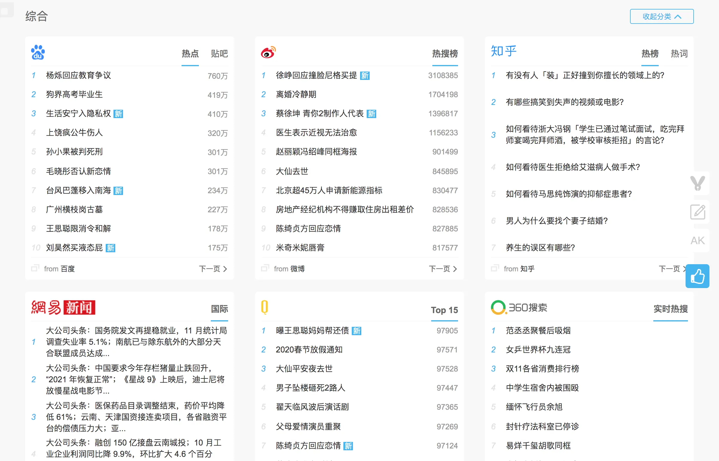Collapse categories with 收起分类 button
The height and width of the screenshot is (461, 719).
click(x=661, y=16)
